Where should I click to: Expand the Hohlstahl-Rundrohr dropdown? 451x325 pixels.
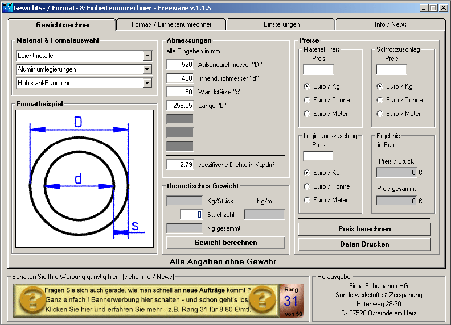point(147,83)
